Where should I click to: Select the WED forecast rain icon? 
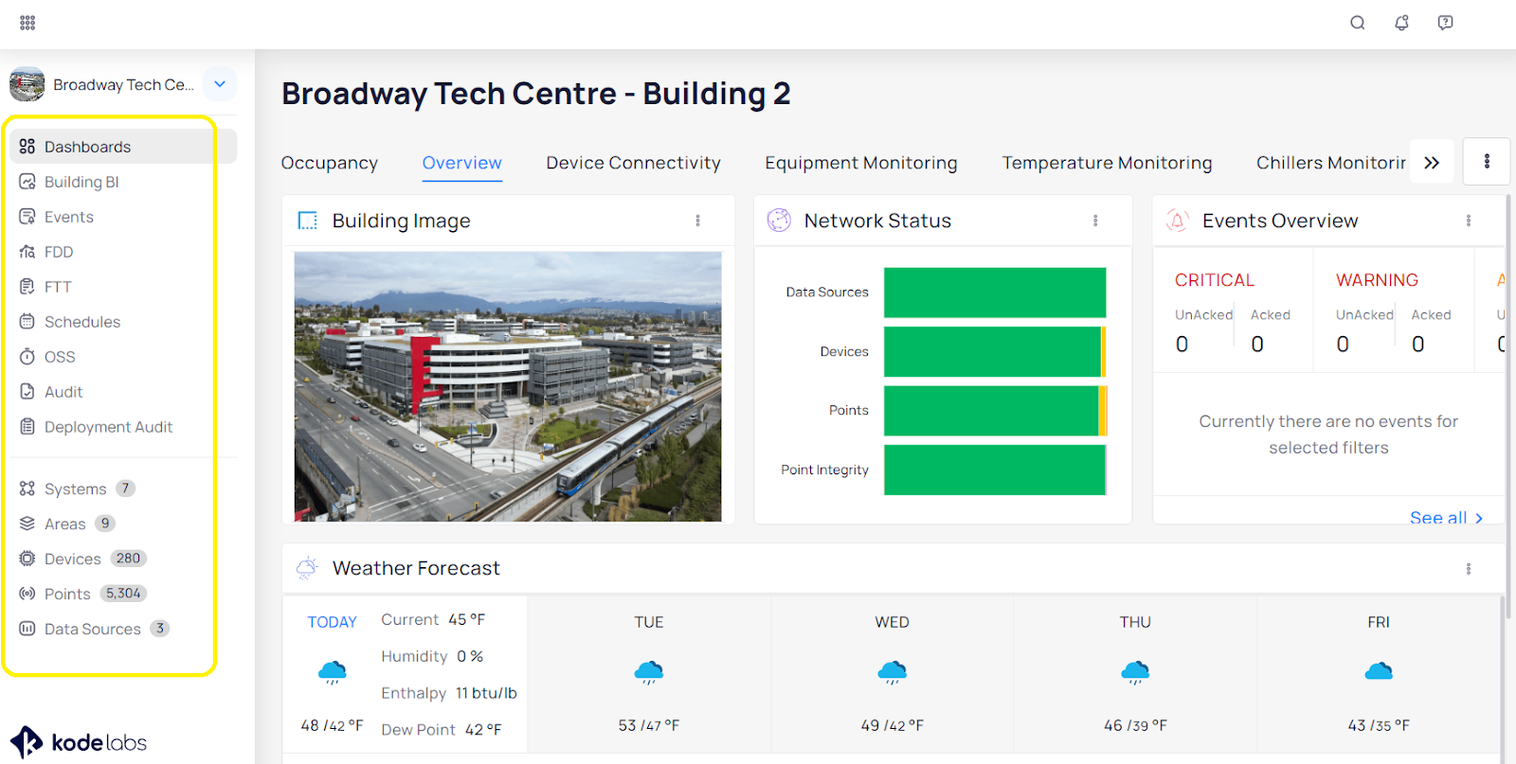[x=892, y=672]
